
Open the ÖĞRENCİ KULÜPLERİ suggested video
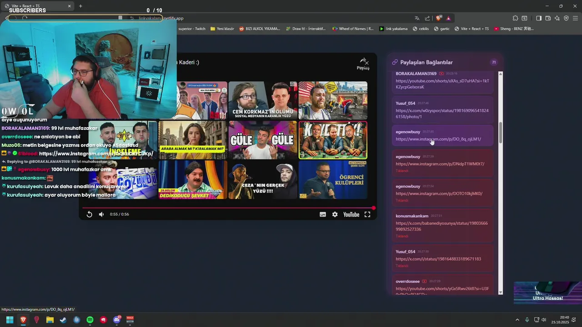(333, 179)
